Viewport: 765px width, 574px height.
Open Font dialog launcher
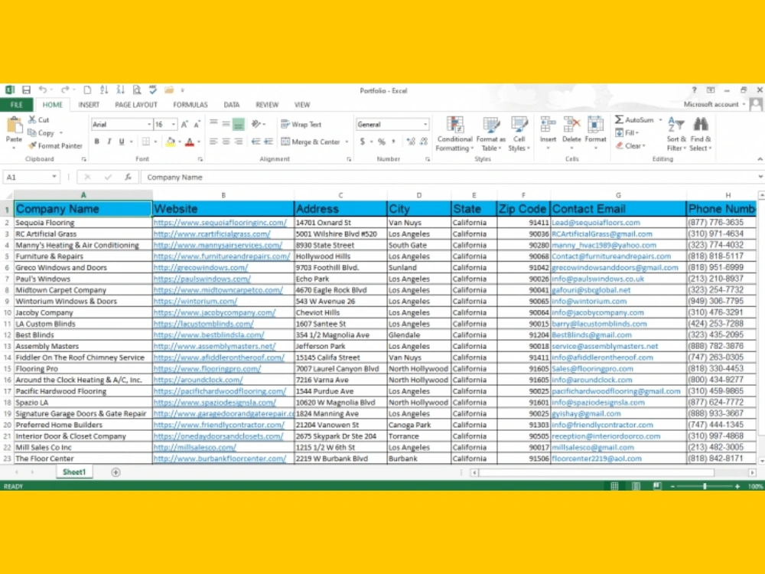(200, 159)
